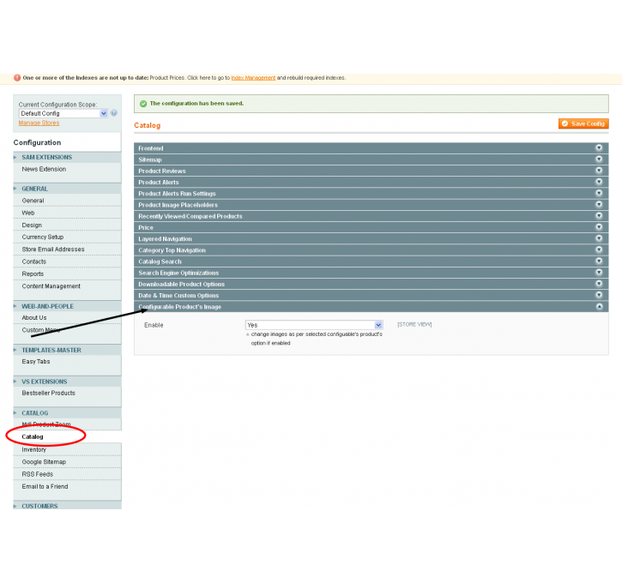622x583 pixels.
Task: Expand Recently Viewed/Compared Products arrow icon
Action: click(599, 215)
